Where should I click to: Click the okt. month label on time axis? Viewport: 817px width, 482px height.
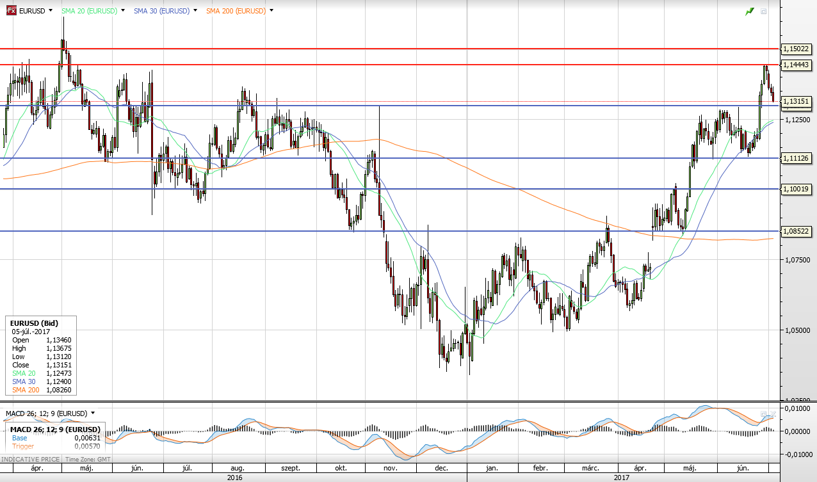pos(340,469)
